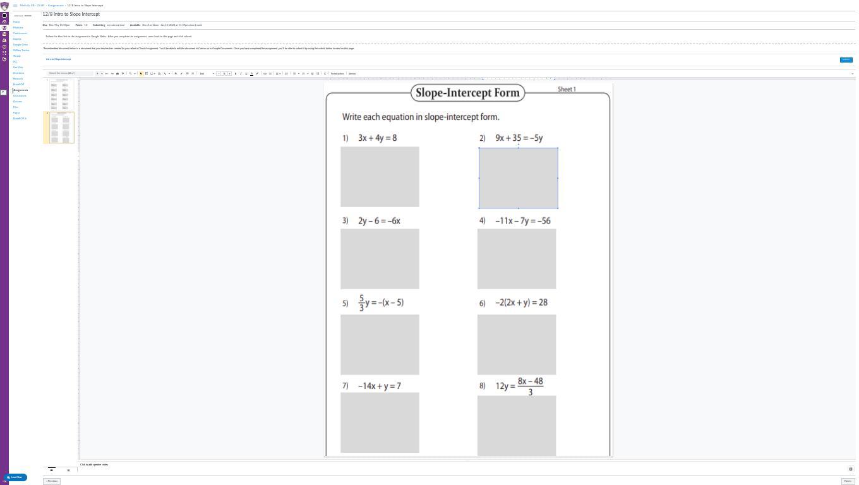Screen dimensions: 859x485
Task: Select the line drawing tool
Action: [x=165, y=73]
